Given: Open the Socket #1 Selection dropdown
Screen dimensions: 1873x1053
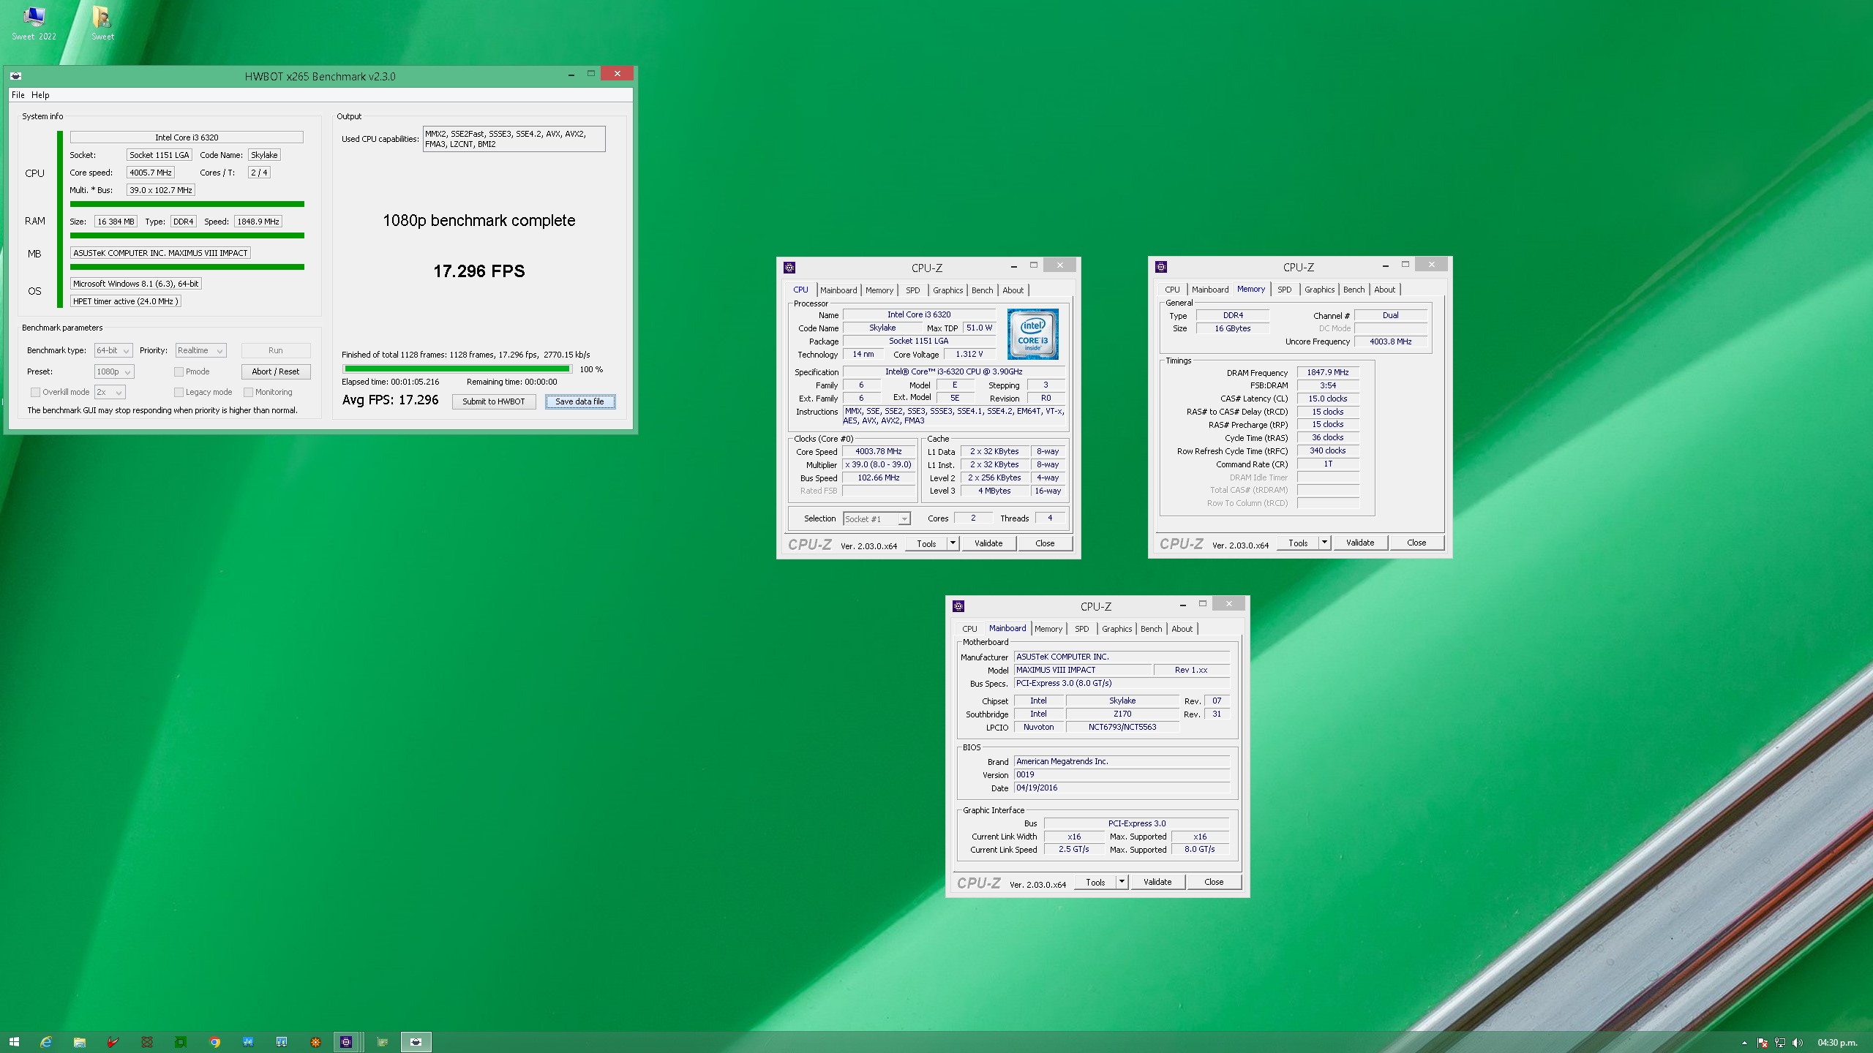Looking at the screenshot, I should [x=877, y=518].
